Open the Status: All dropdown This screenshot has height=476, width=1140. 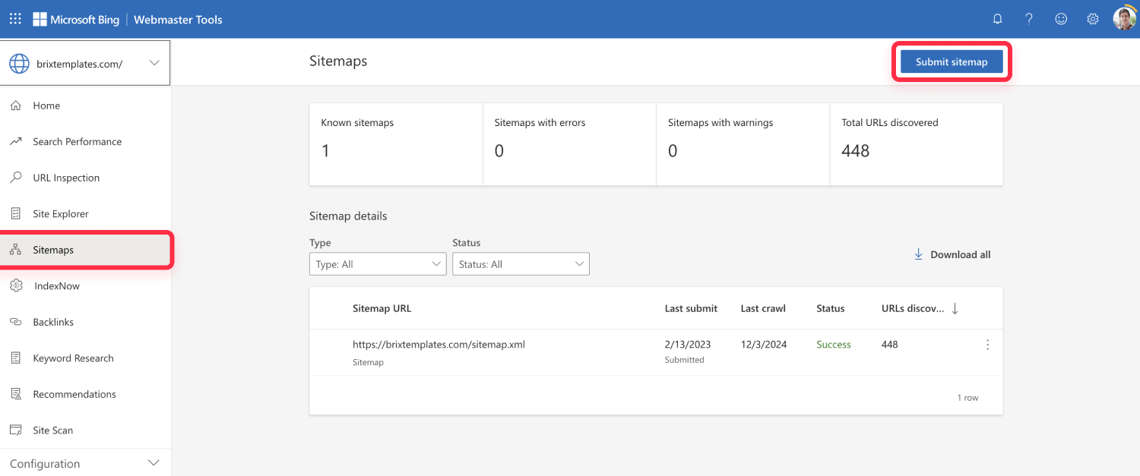(521, 264)
